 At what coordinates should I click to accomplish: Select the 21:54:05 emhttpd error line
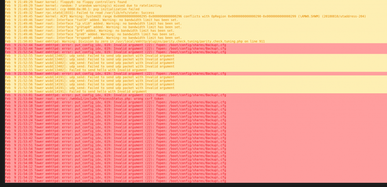click(x=115, y=160)
